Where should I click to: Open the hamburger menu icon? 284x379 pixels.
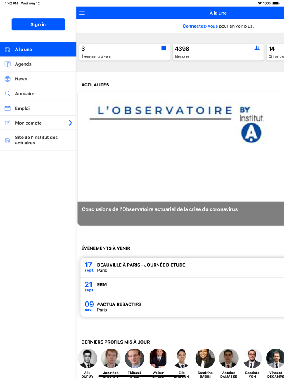point(82,13)
